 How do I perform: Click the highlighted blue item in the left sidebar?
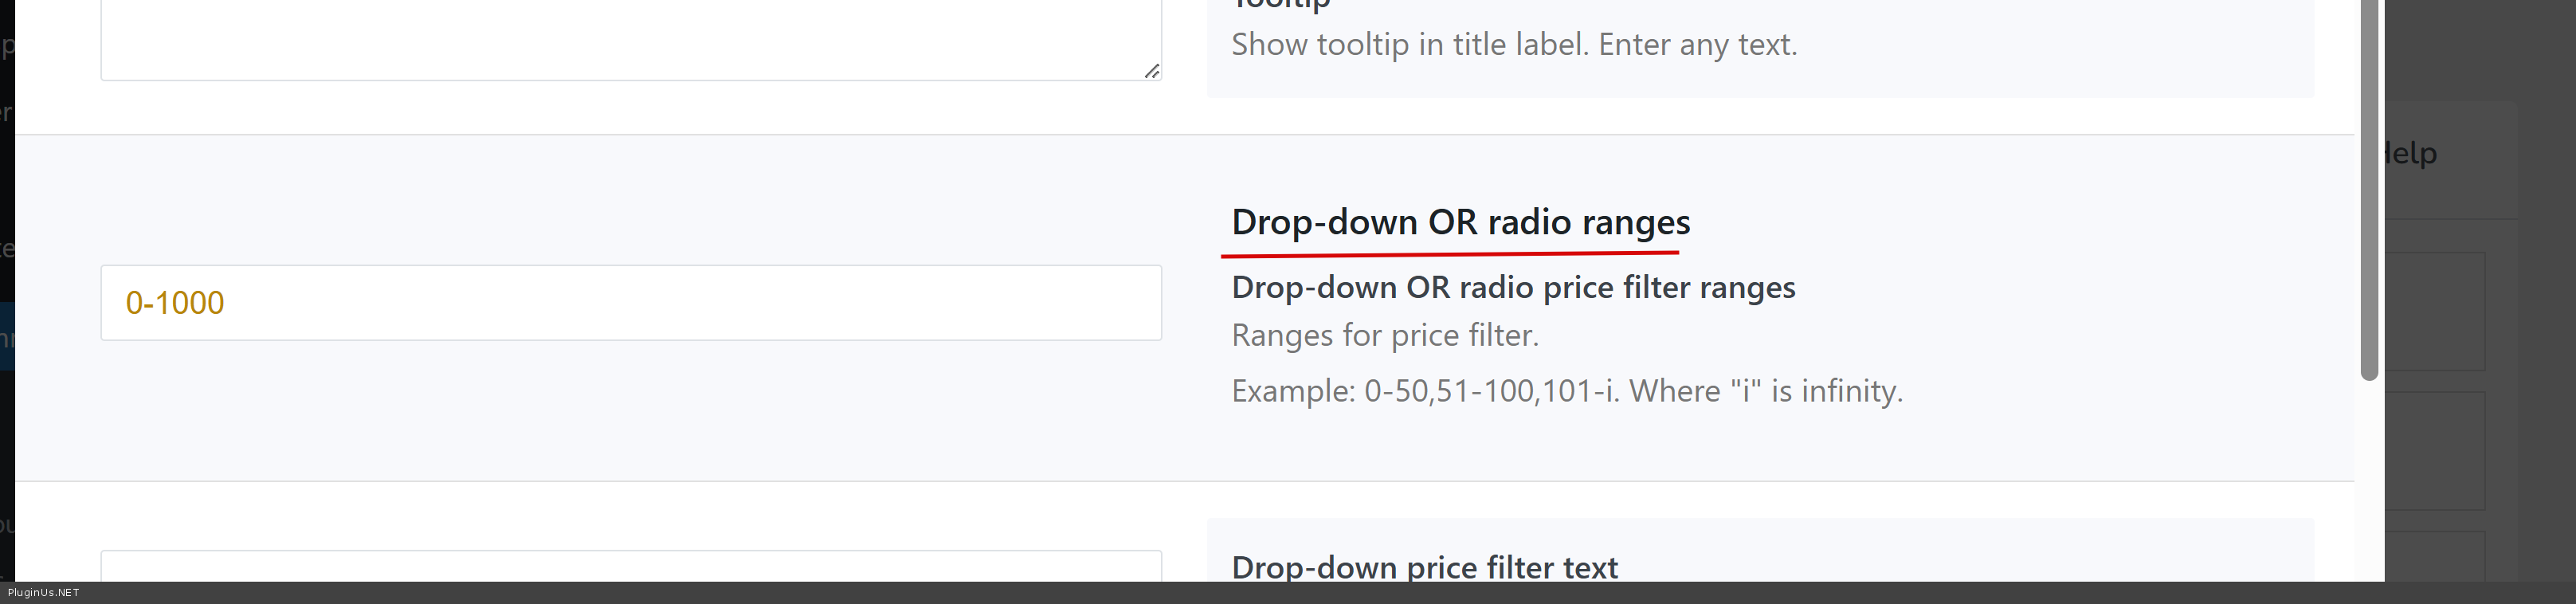pos(7,337)
